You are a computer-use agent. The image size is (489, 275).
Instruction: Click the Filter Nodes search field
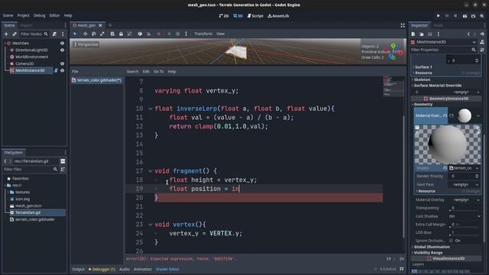[34, 34]
